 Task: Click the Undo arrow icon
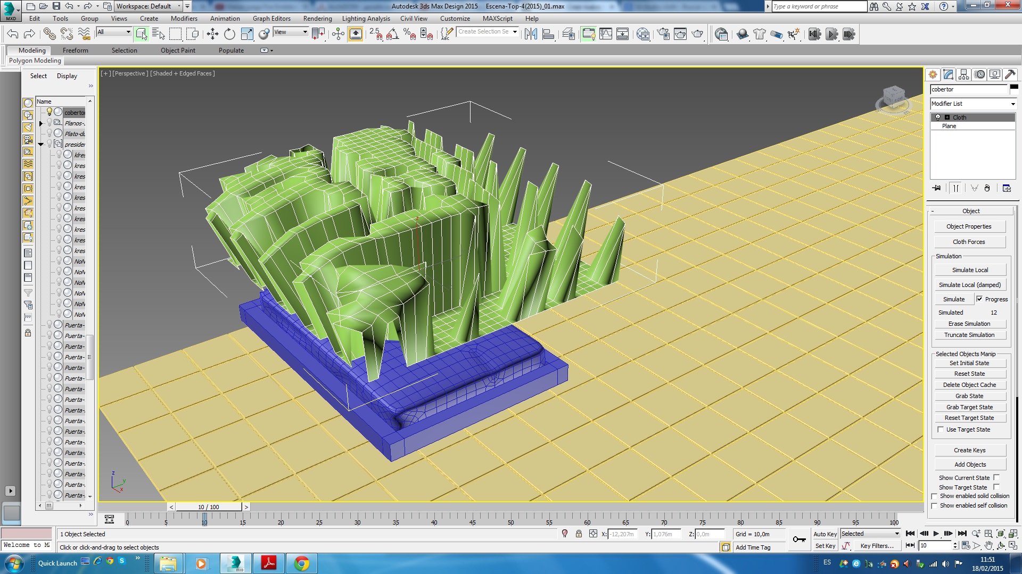13,35
